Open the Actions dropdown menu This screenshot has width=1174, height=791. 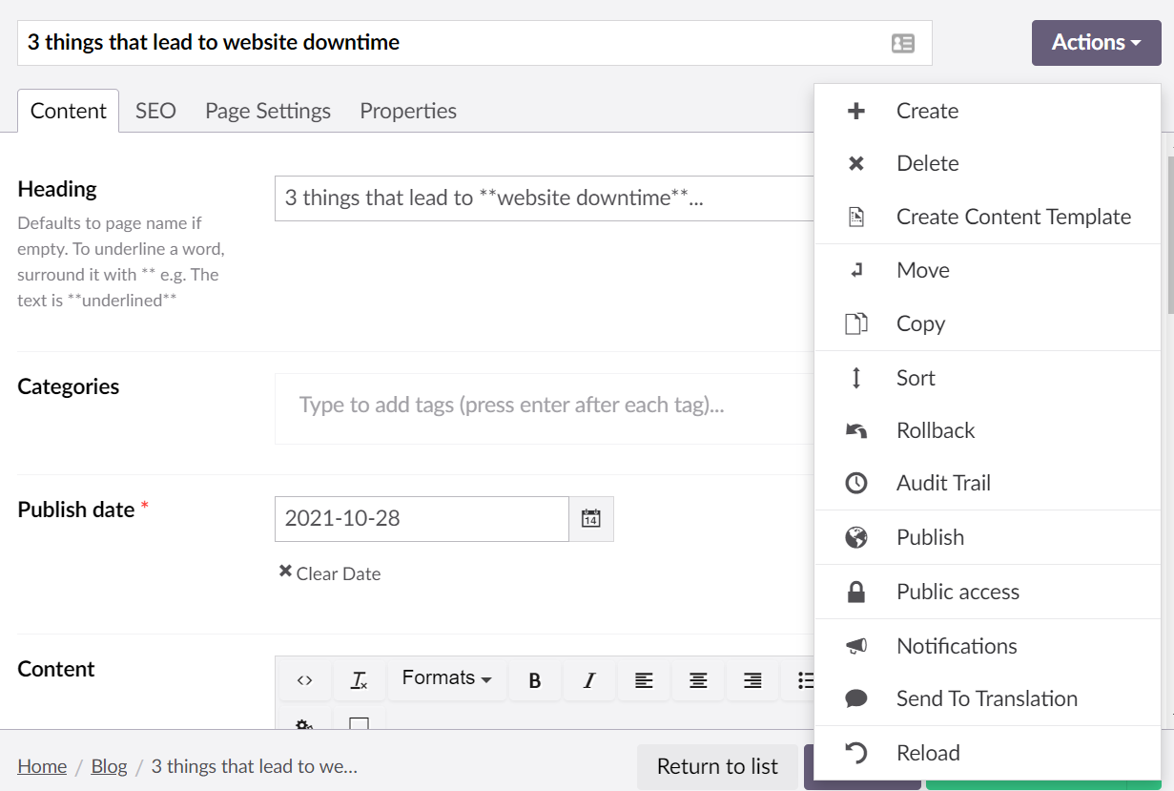coord(1095,42)
